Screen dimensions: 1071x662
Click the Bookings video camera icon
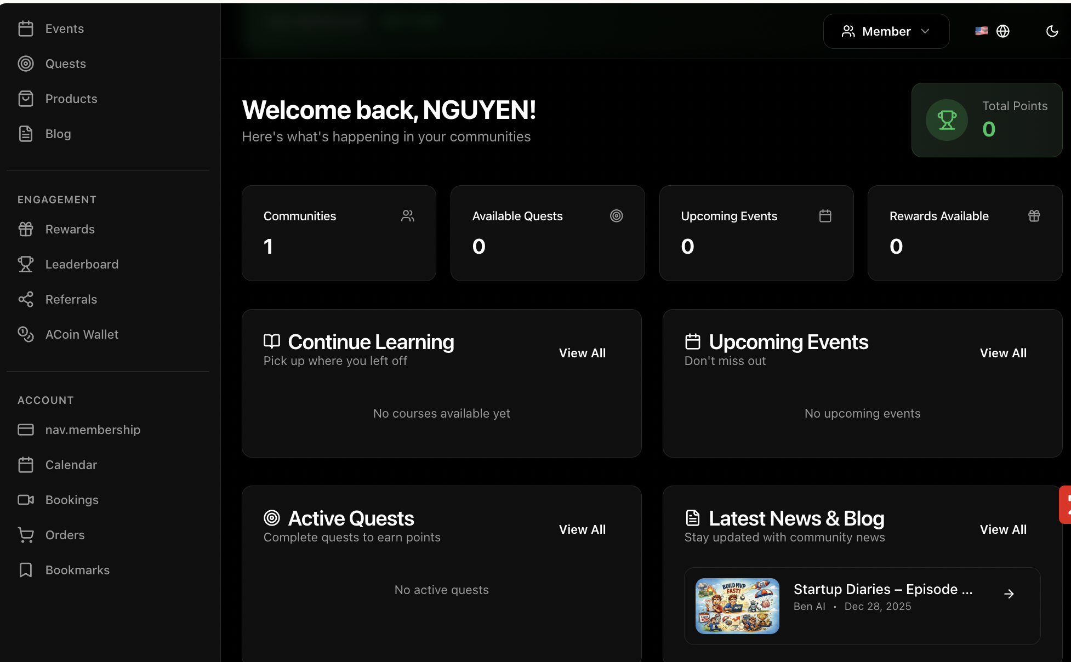(26, 500)
